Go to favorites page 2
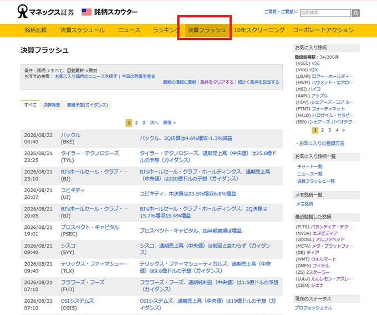 (x=323, y=130)
